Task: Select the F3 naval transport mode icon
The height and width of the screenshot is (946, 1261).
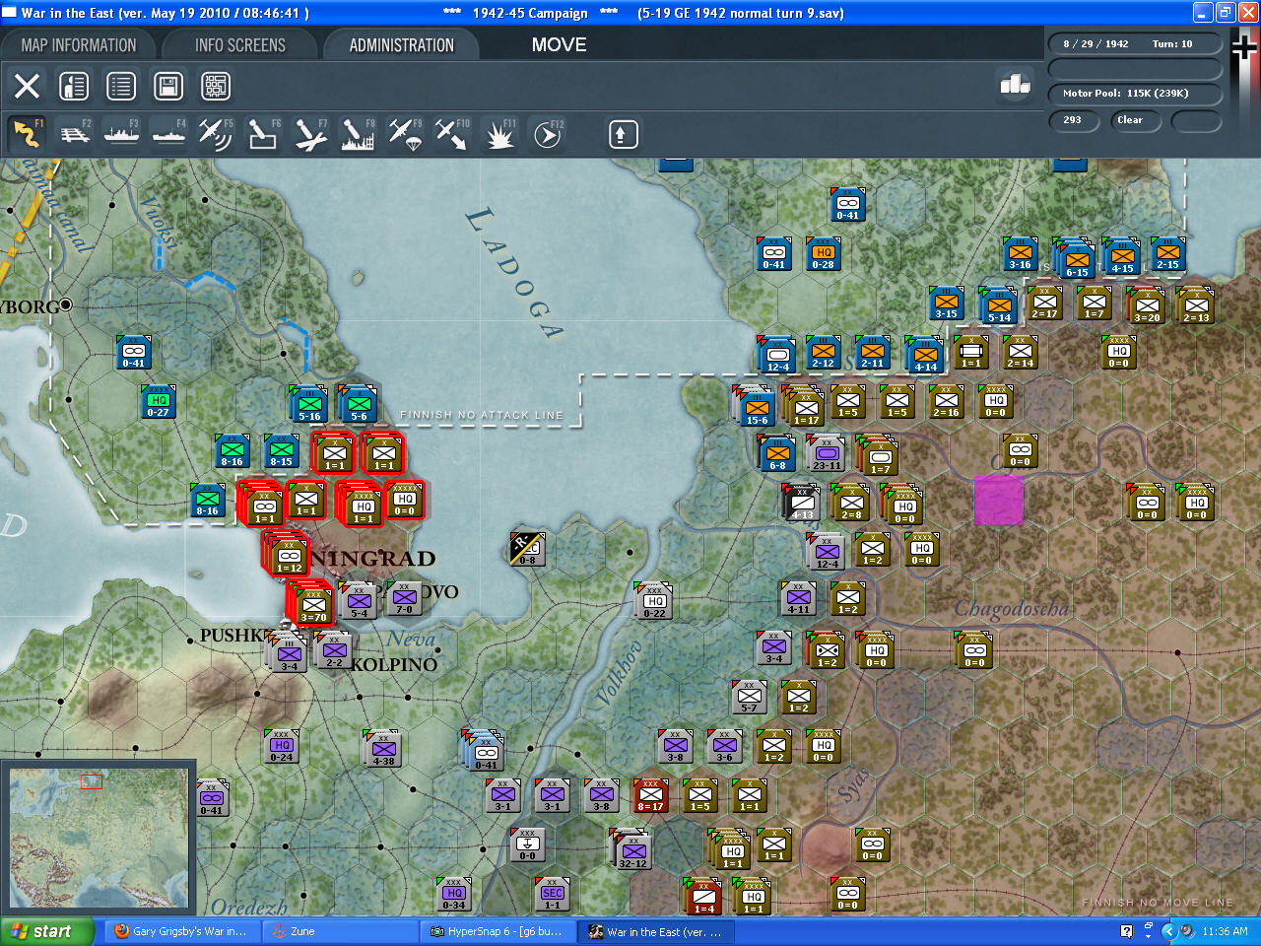Action: point(121,134)
